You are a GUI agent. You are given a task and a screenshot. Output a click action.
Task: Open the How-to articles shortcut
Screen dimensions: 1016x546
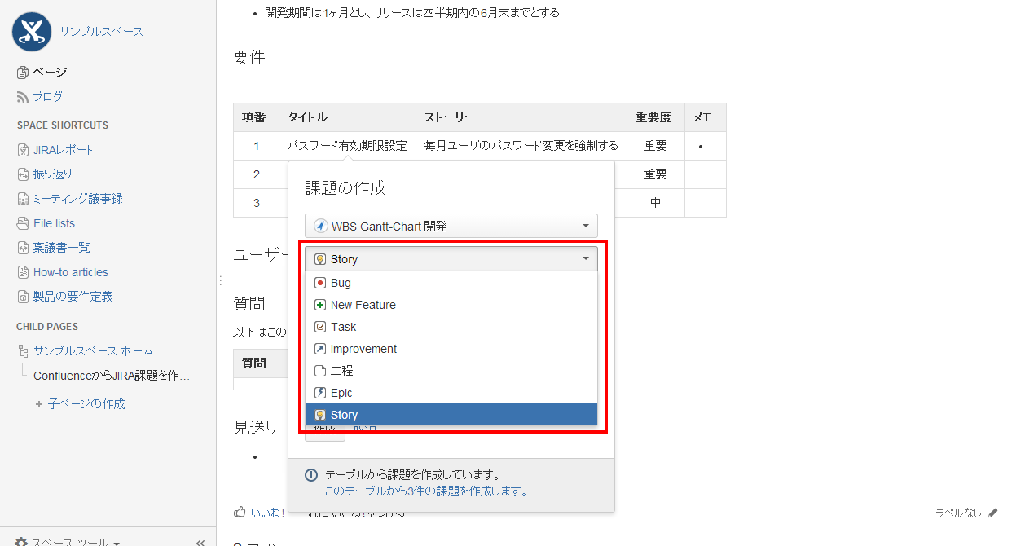[x=71, y=272]
